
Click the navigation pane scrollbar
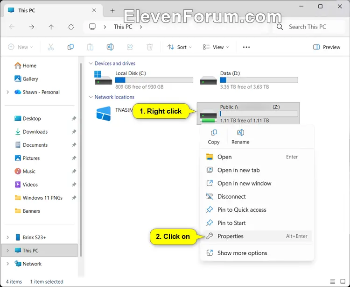tap(81, 160)
